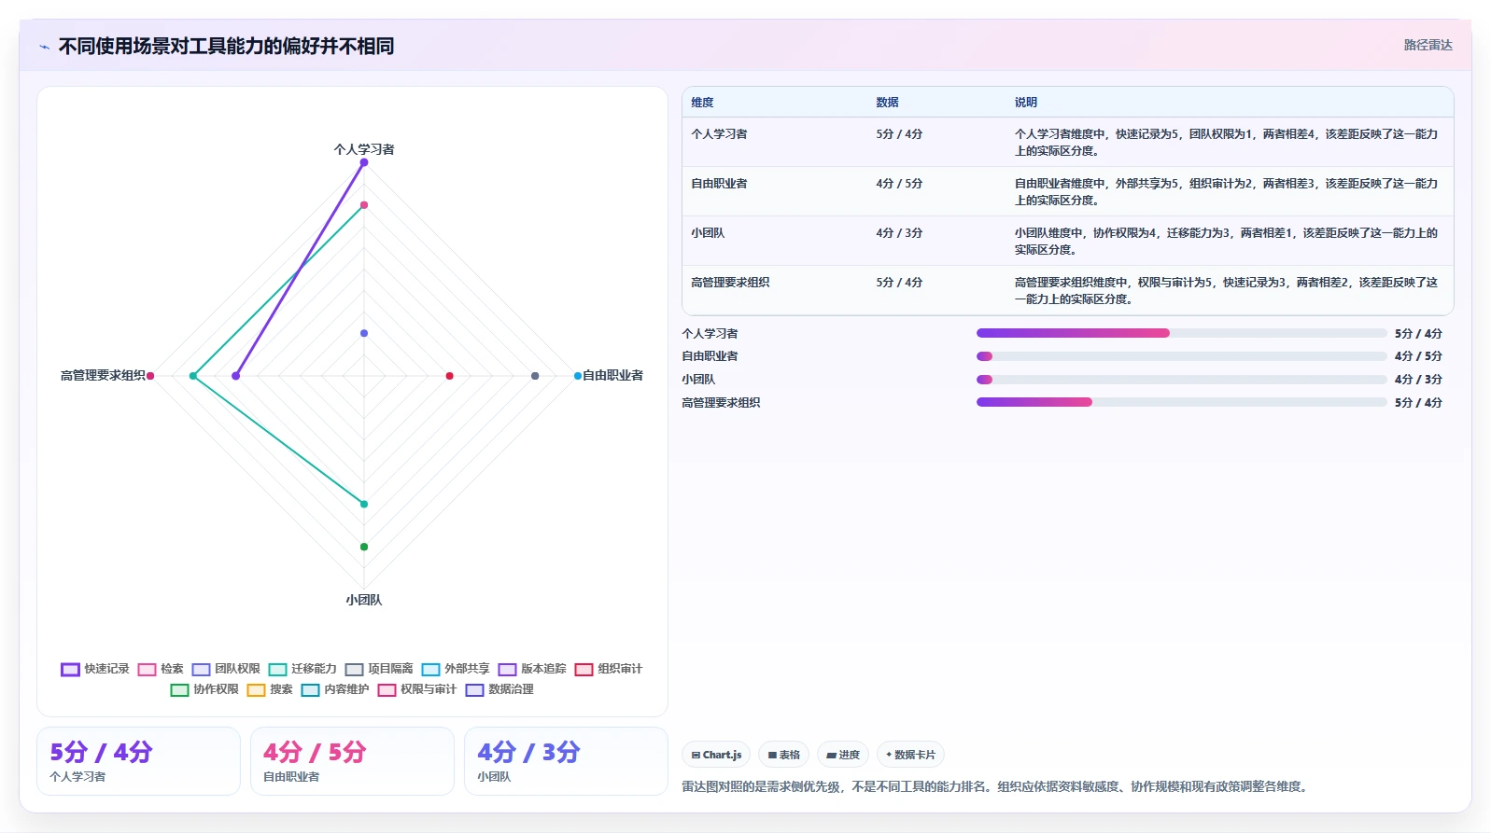Screen dimensions: 1491x833
Task: Open the 4分 / 3分 小团队 stat card
Action: (x=566, y=761)
